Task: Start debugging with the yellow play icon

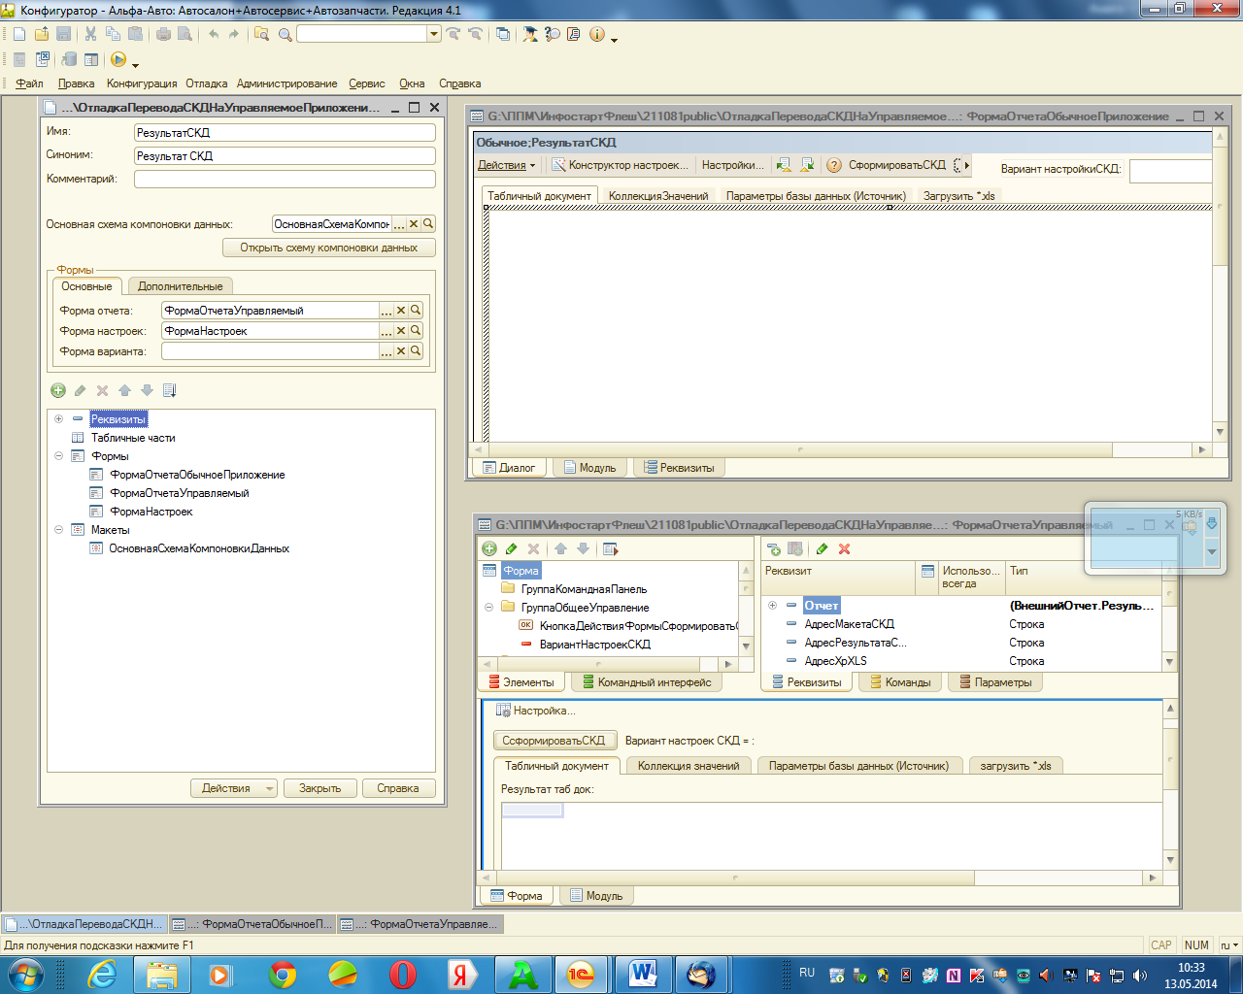Action: click(x=118, y=59)
